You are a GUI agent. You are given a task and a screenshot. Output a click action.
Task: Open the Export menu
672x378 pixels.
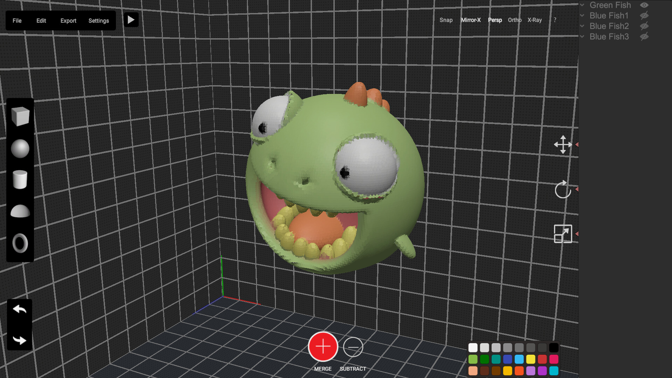point(68,20)
